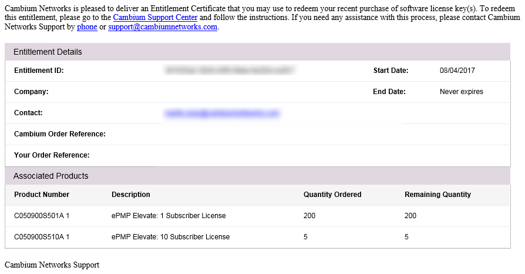Viewport: 525px width, 274px height.
Task: Click the Description column header
Action: point(131,195)
